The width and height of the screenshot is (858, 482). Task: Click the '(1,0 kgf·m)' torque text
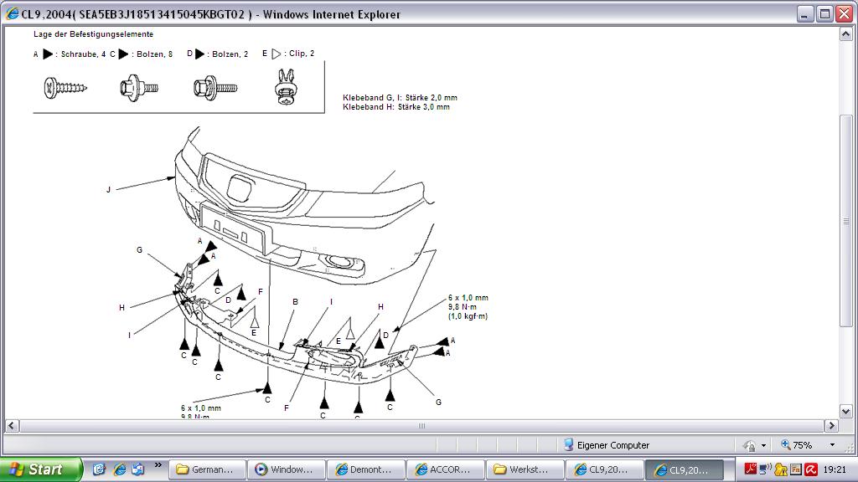tap(468, 316)
